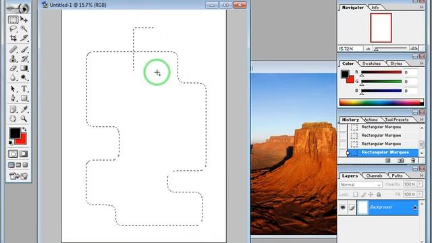This screenshot has height=243, width=432.
Task: Select Standard Screen mode button
Action: [11, 165]
